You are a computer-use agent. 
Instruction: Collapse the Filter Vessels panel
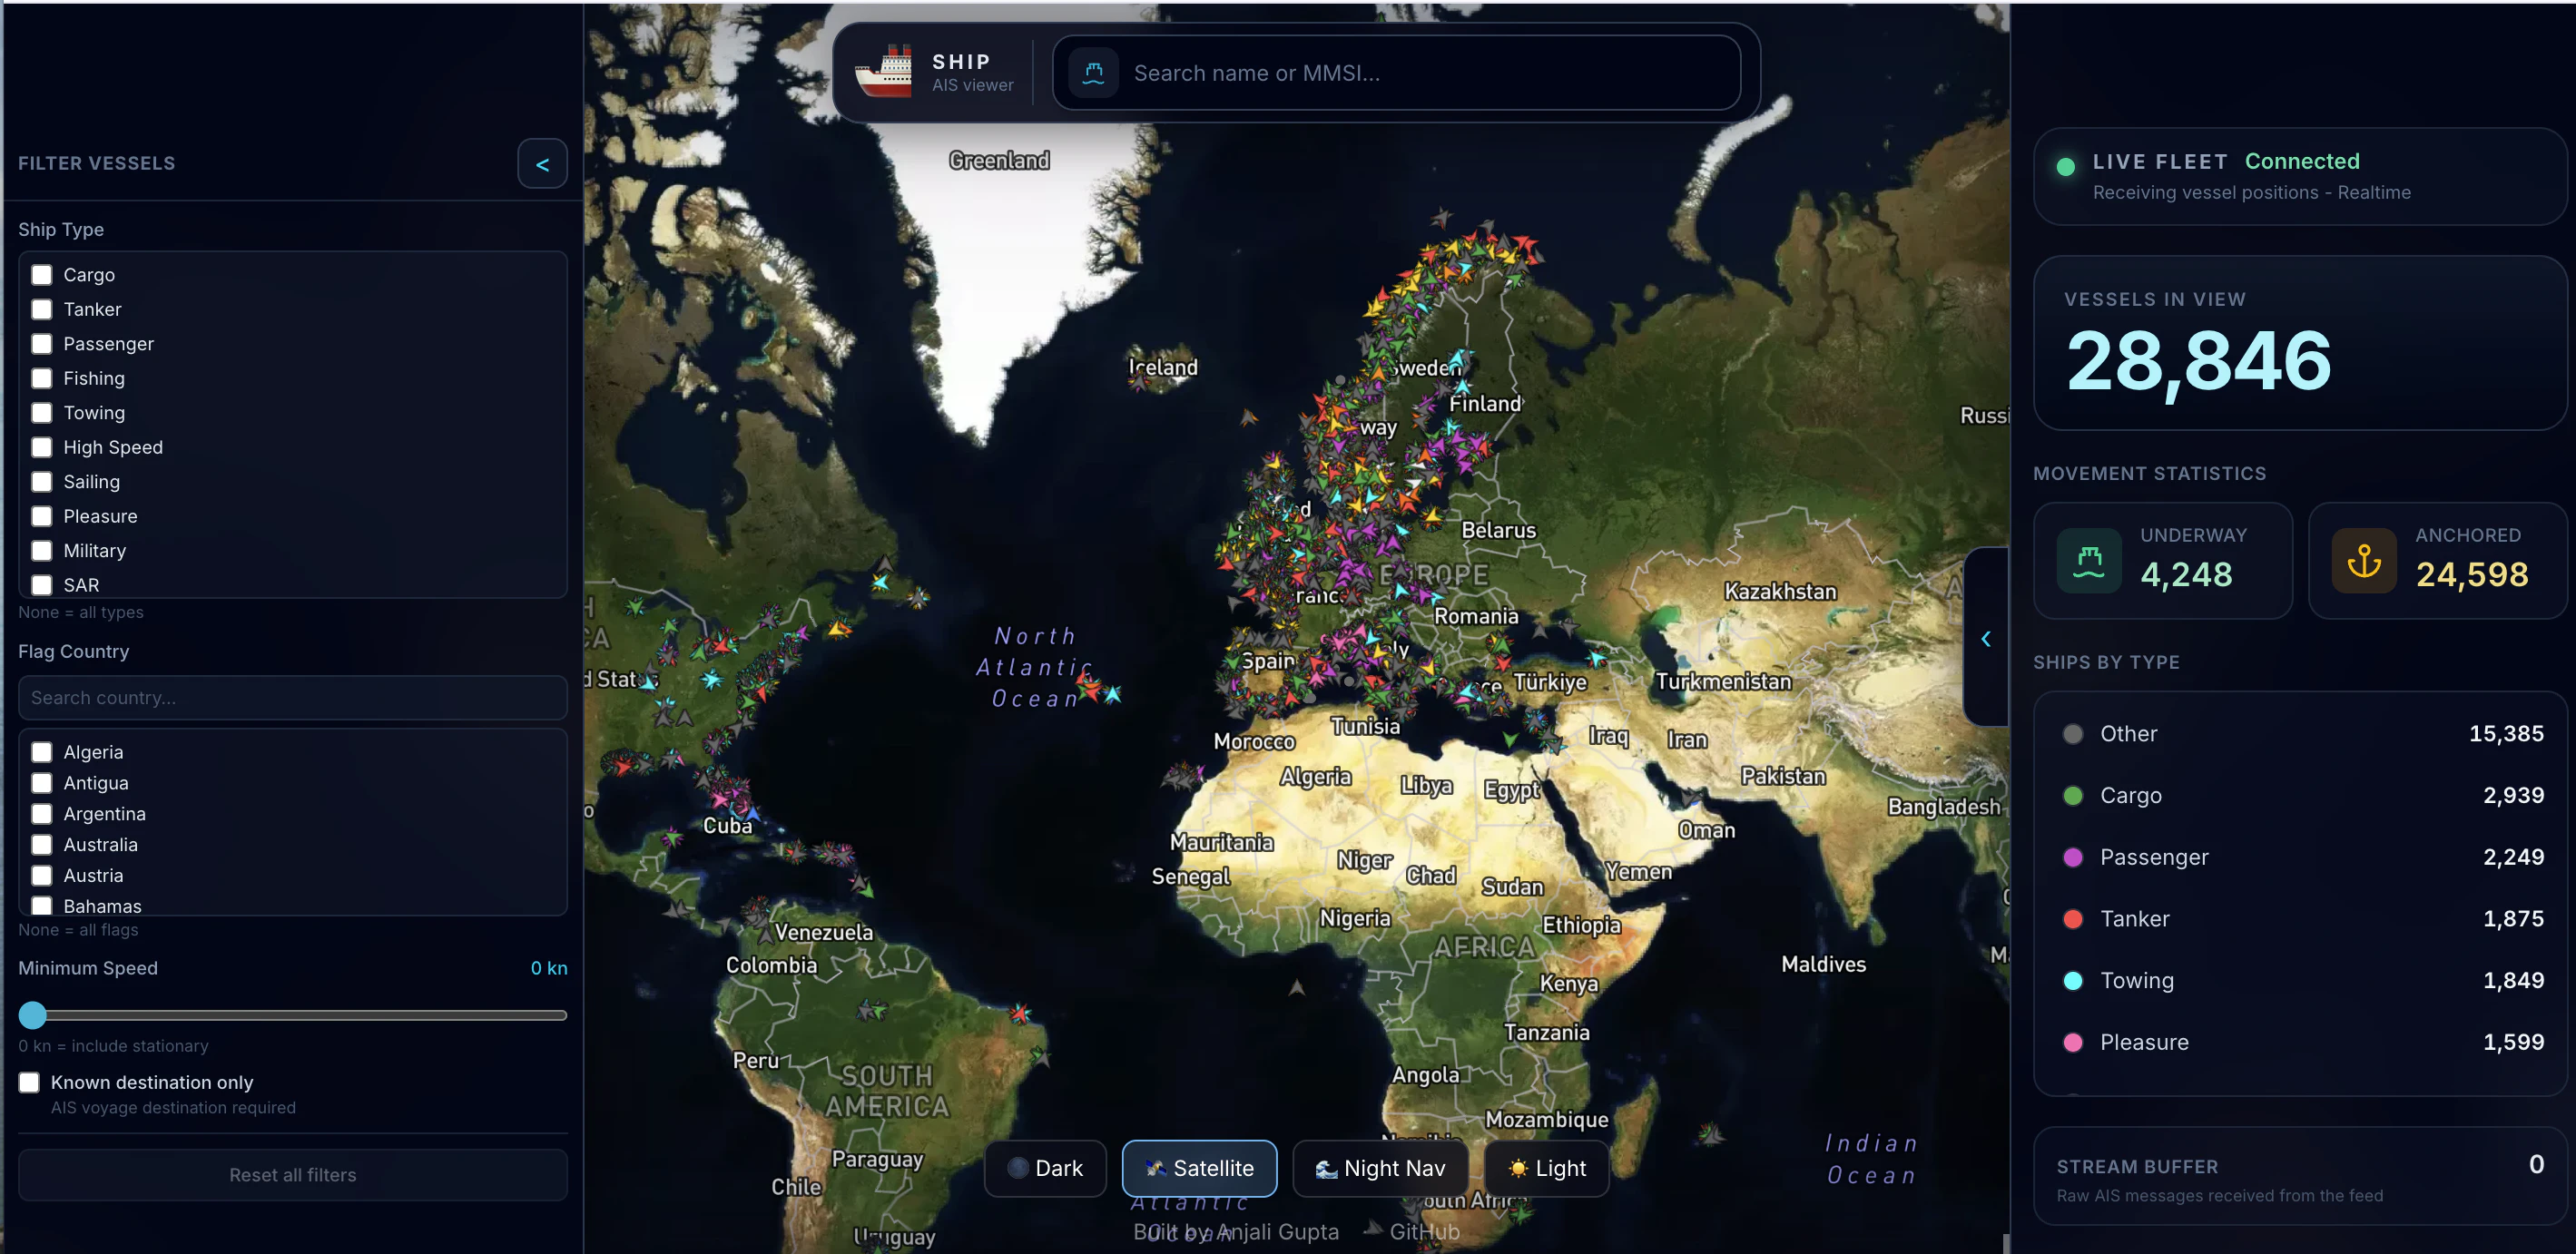542,164
